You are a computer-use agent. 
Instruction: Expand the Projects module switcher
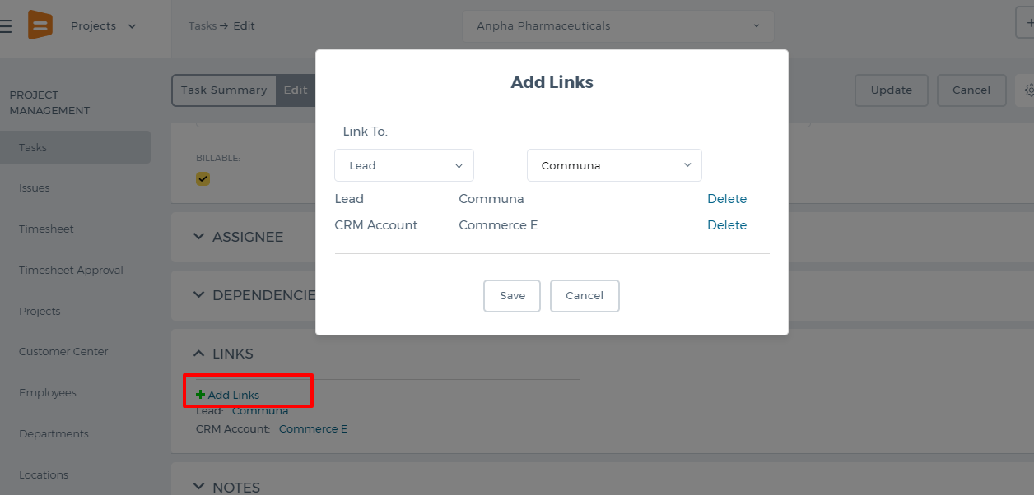(x=103, y=26)
